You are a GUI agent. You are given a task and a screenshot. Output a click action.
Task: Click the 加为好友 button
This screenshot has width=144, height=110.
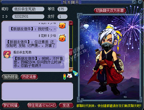point(10,77)
